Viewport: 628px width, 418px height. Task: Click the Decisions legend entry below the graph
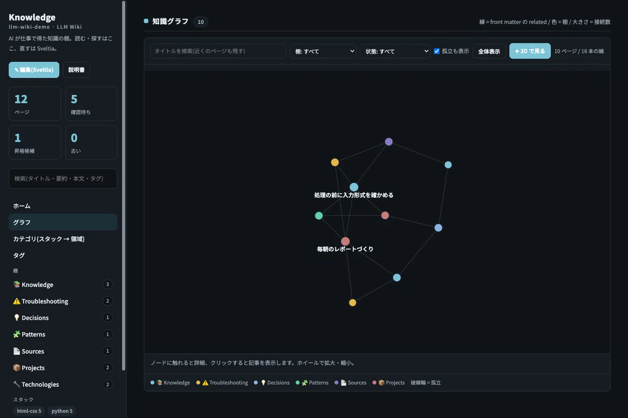pos(272,383)
